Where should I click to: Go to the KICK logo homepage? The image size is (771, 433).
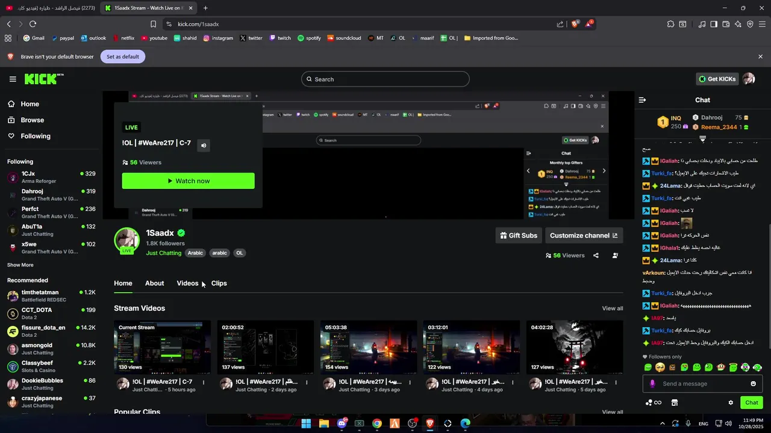(x=43, y=79)
